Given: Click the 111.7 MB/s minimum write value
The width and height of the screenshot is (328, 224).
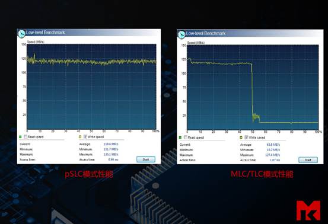Looking at the screenshot, I should coord(111,149).
